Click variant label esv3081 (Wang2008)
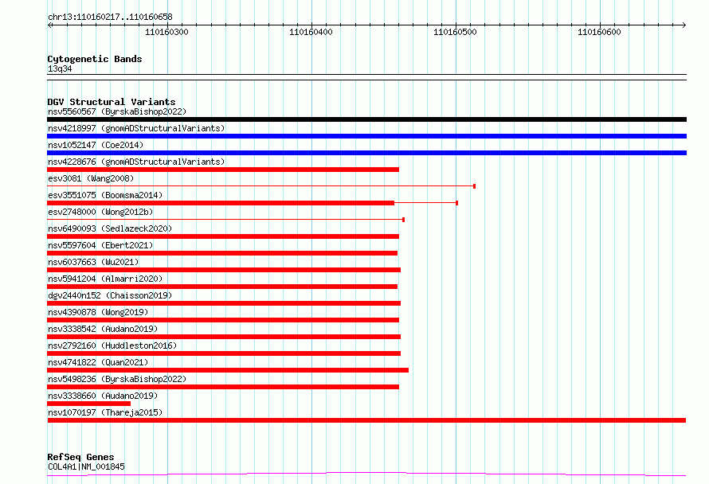Viewport: 709px width, 484px height. tap(91, 178)
